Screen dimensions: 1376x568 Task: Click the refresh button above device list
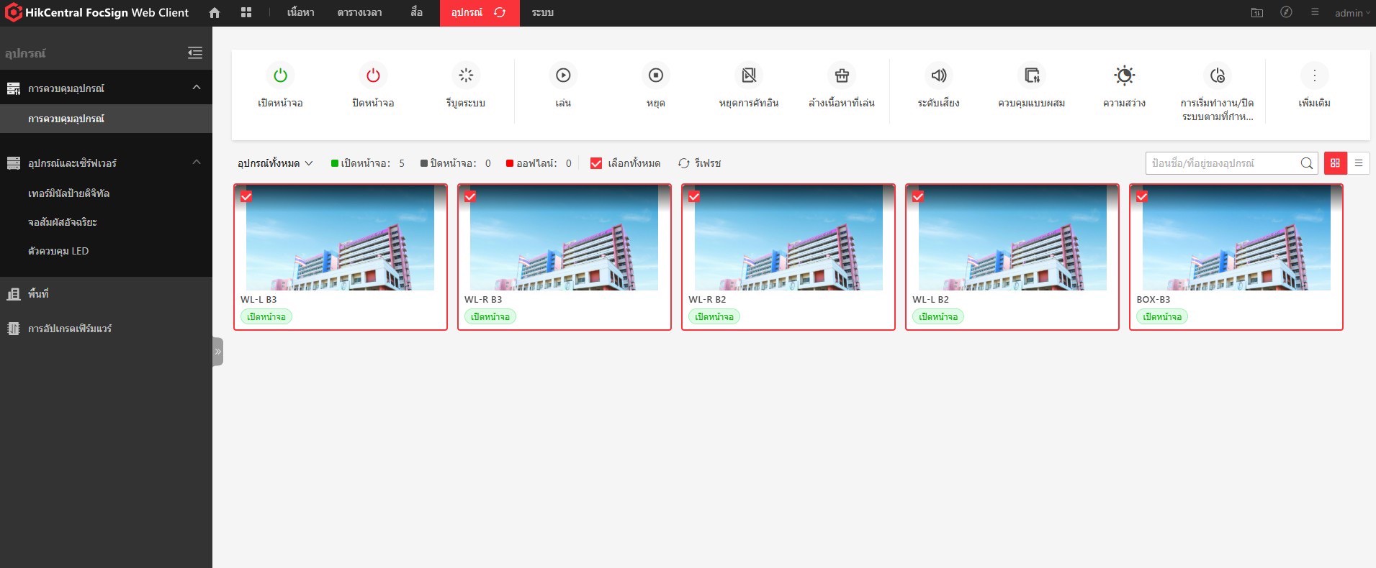pyautogui.click(x=700, y=163)
